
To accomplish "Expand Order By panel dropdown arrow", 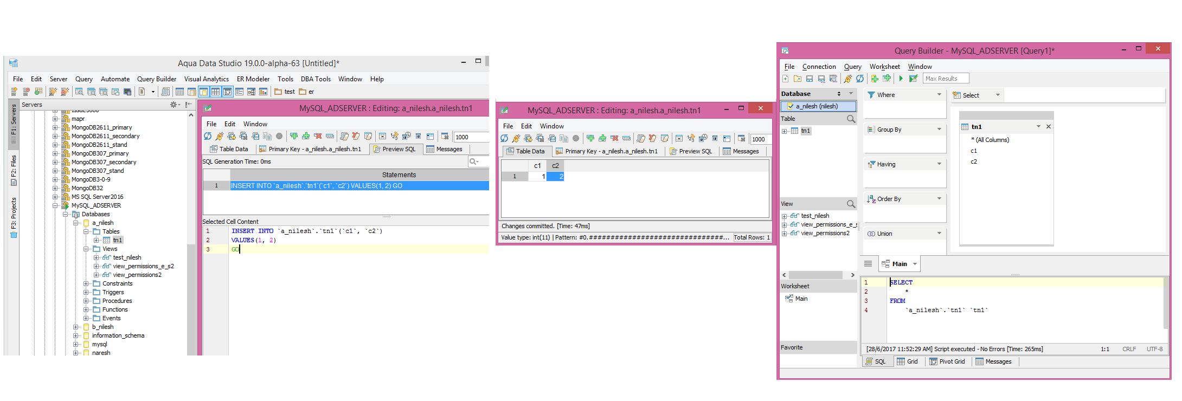I will (940, 198).
